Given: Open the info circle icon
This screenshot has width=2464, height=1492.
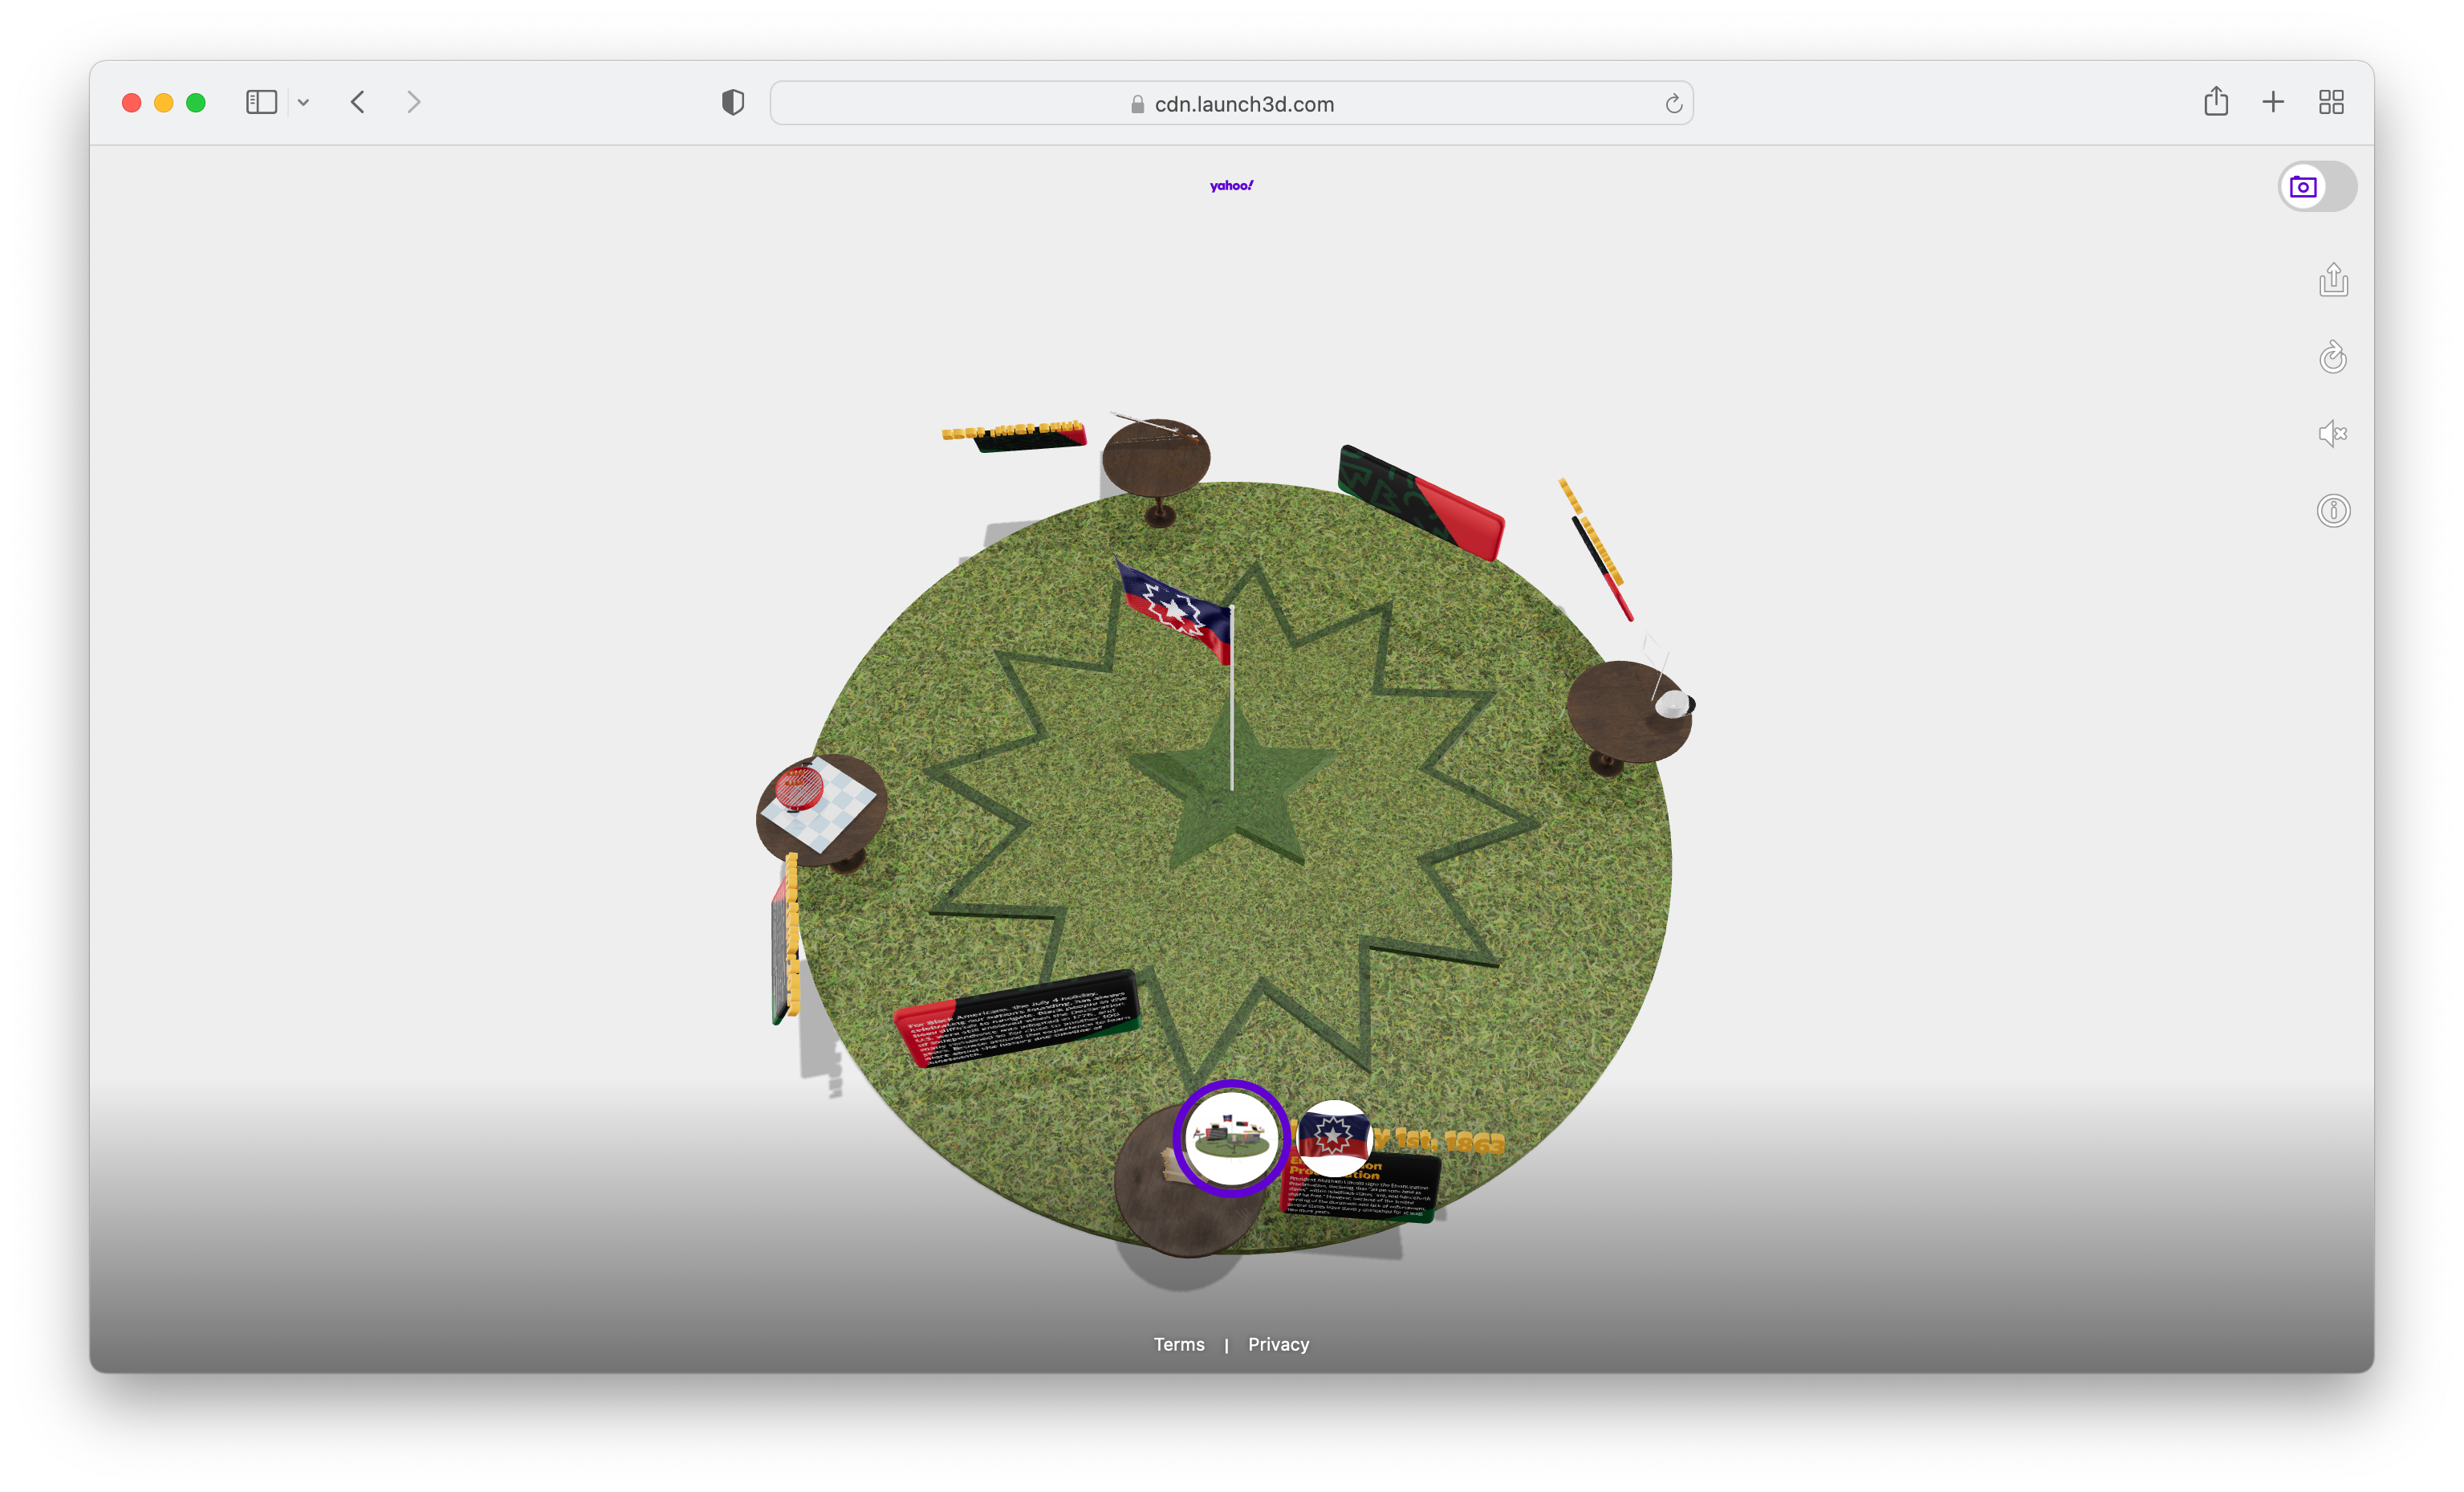Looking at the screenshot, I should (x=2333, y=512).
